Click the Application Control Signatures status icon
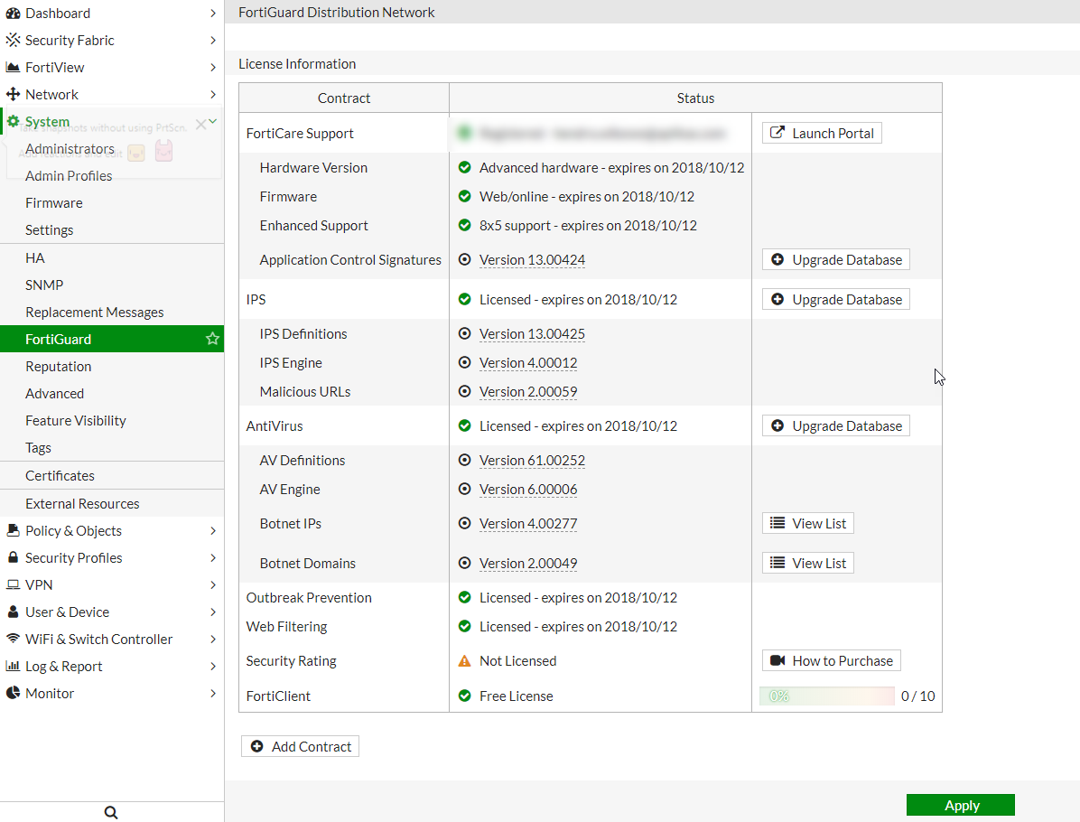 tap(465, 260)
